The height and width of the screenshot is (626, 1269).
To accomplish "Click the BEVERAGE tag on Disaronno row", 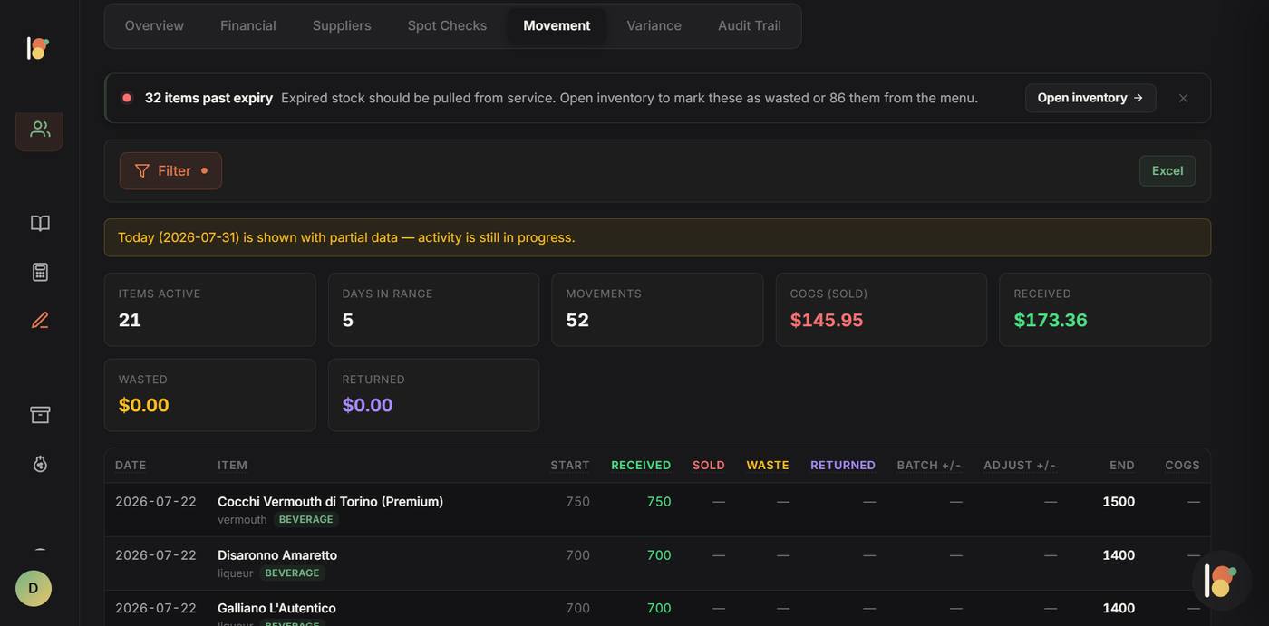I will (x=292, y=573).
